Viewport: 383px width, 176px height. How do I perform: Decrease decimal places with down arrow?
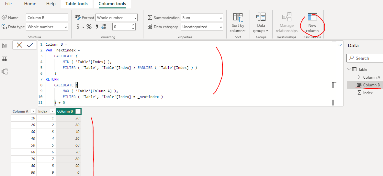click(133, 28)
